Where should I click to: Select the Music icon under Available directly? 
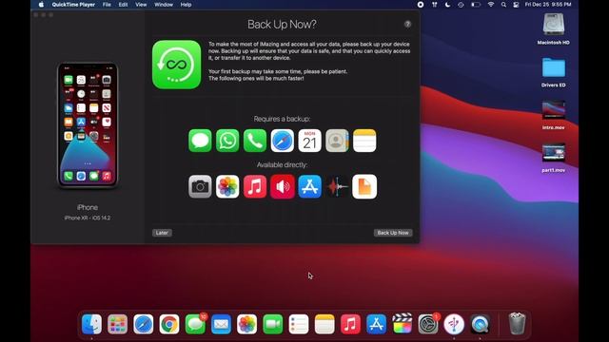pos(255,186)
